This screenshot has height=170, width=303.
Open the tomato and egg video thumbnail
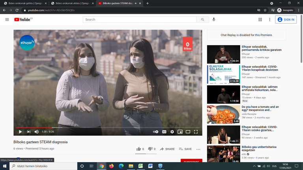223,114
